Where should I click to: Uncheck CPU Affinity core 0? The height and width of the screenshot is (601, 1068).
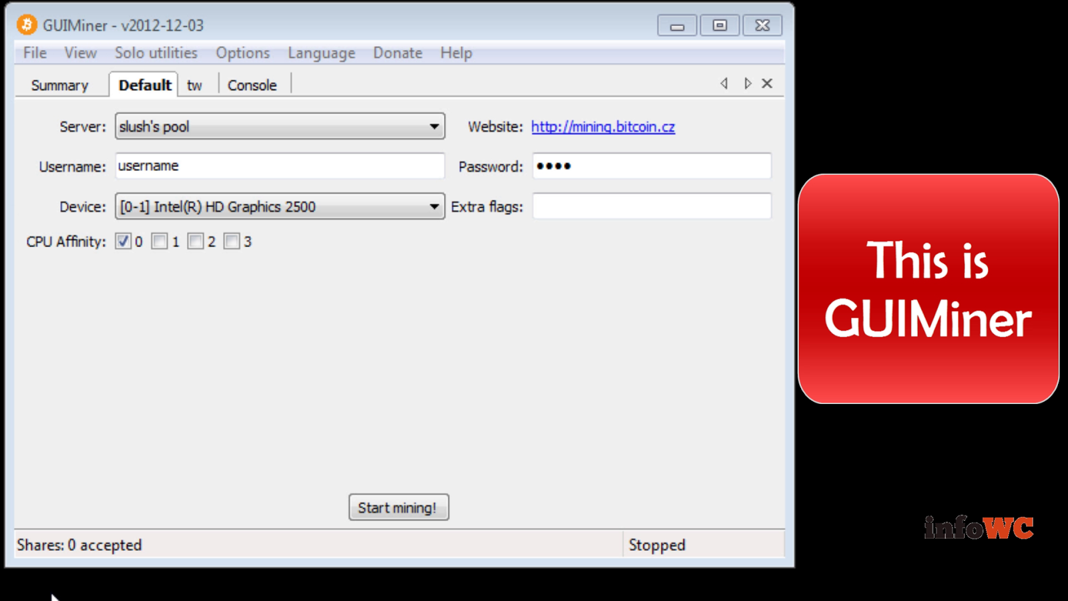pos(123,241)
